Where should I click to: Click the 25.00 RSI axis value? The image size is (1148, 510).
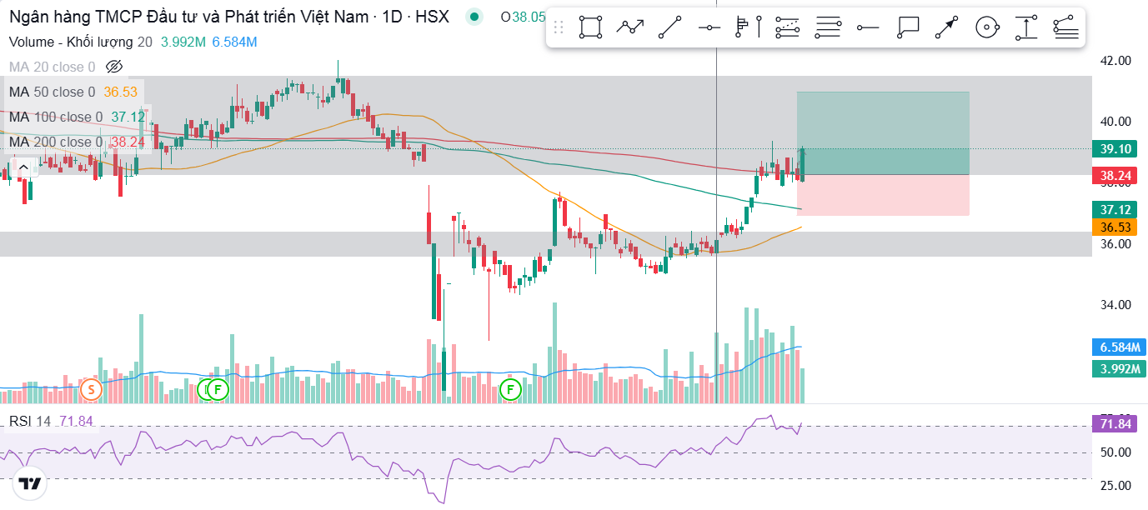coord(1115,485)
